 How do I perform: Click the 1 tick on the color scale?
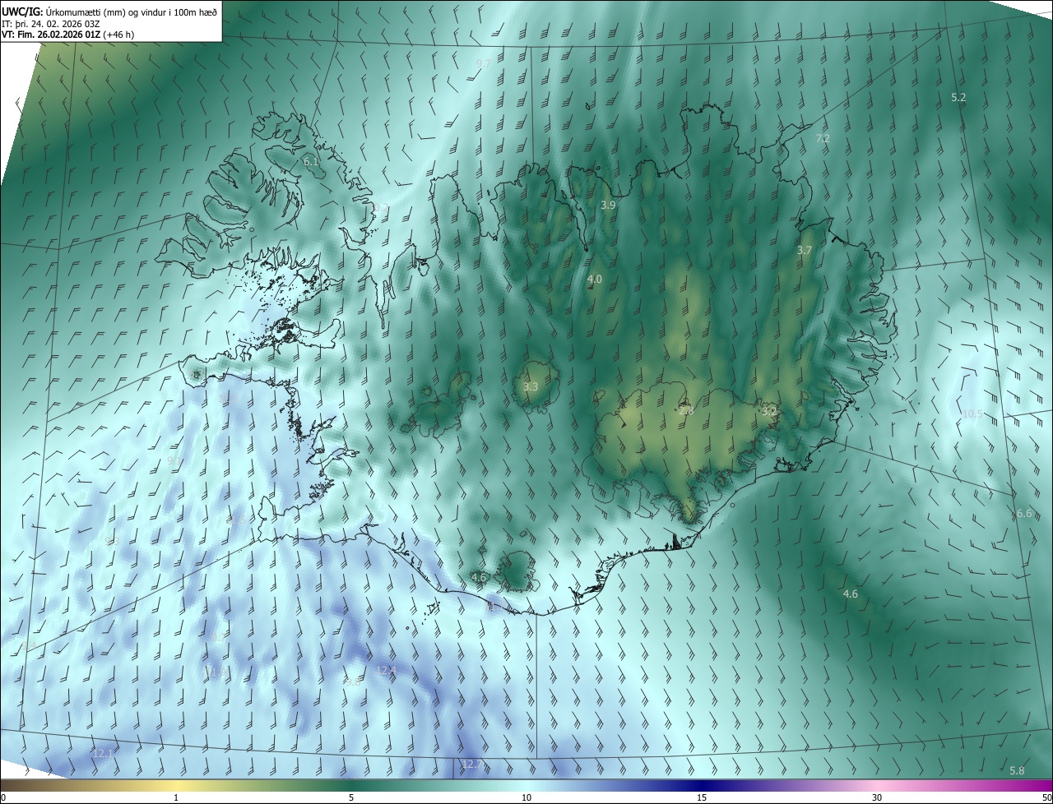coord(176,797)
